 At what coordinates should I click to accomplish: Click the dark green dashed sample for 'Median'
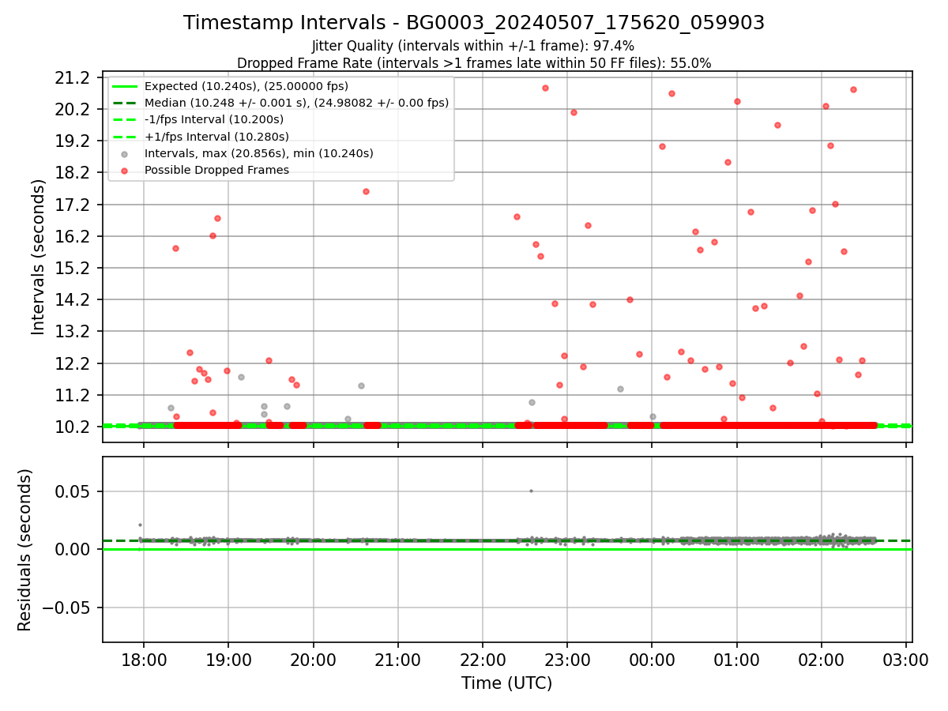[x=124, y=103]
